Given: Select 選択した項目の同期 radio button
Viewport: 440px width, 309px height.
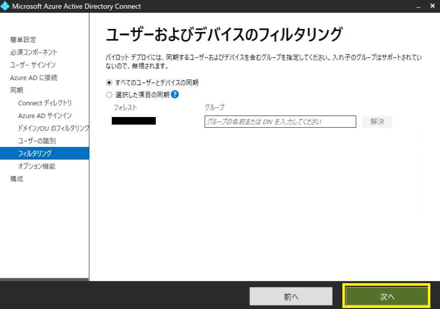Looking at the screenshot, I should click(x=109, y=95).
